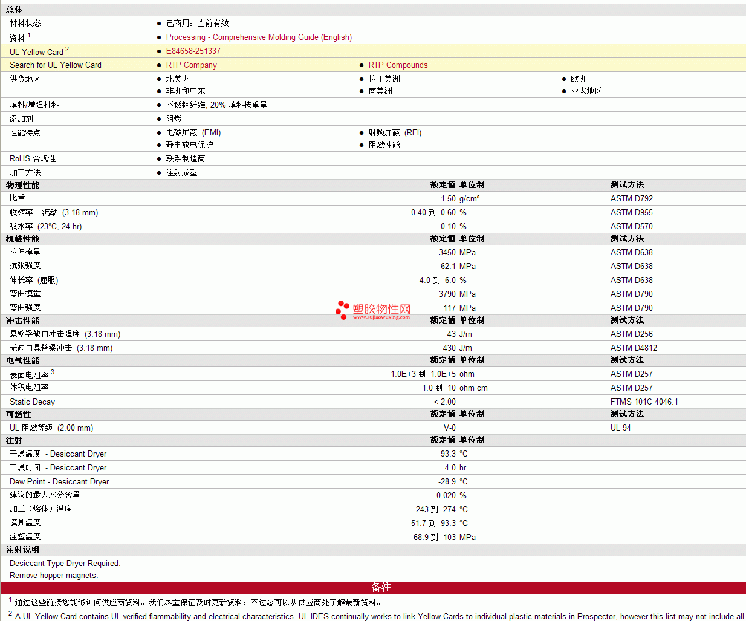
Task: Select the 吸水率 (23°C, 24 hr) label
Action: pos(46,226)
